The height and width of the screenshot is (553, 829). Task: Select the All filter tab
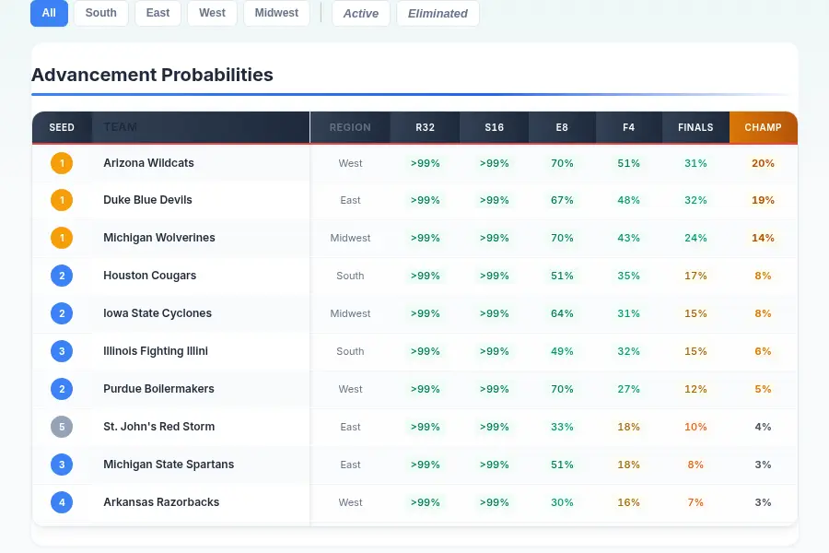(x=49, y=13)
